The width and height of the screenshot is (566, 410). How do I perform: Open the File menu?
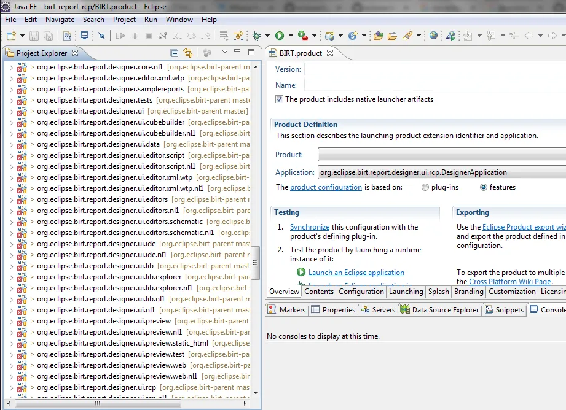[10, 20]
